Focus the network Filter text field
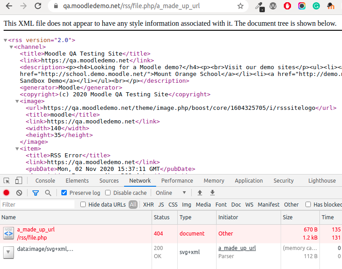342x269 pixels. click(37, 204)
